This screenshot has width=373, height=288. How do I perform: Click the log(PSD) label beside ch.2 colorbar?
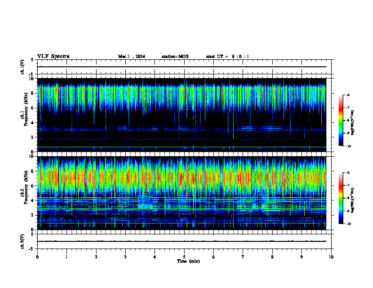point(353,200)
